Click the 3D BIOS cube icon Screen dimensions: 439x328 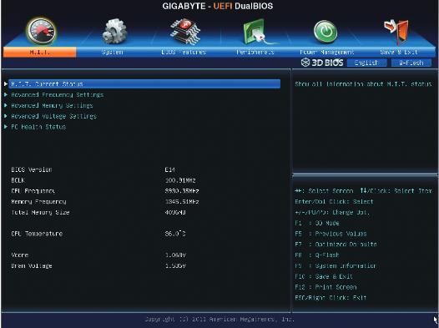click(305, 63)
